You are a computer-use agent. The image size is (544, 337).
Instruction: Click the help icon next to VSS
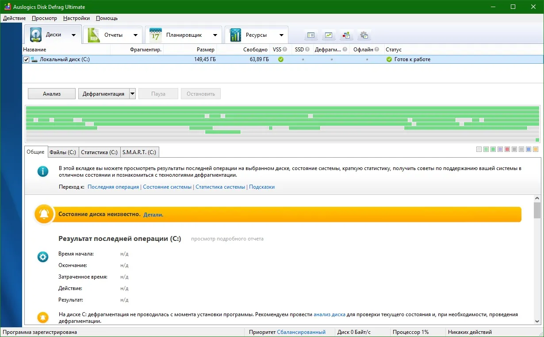click(x=285, y=50)
